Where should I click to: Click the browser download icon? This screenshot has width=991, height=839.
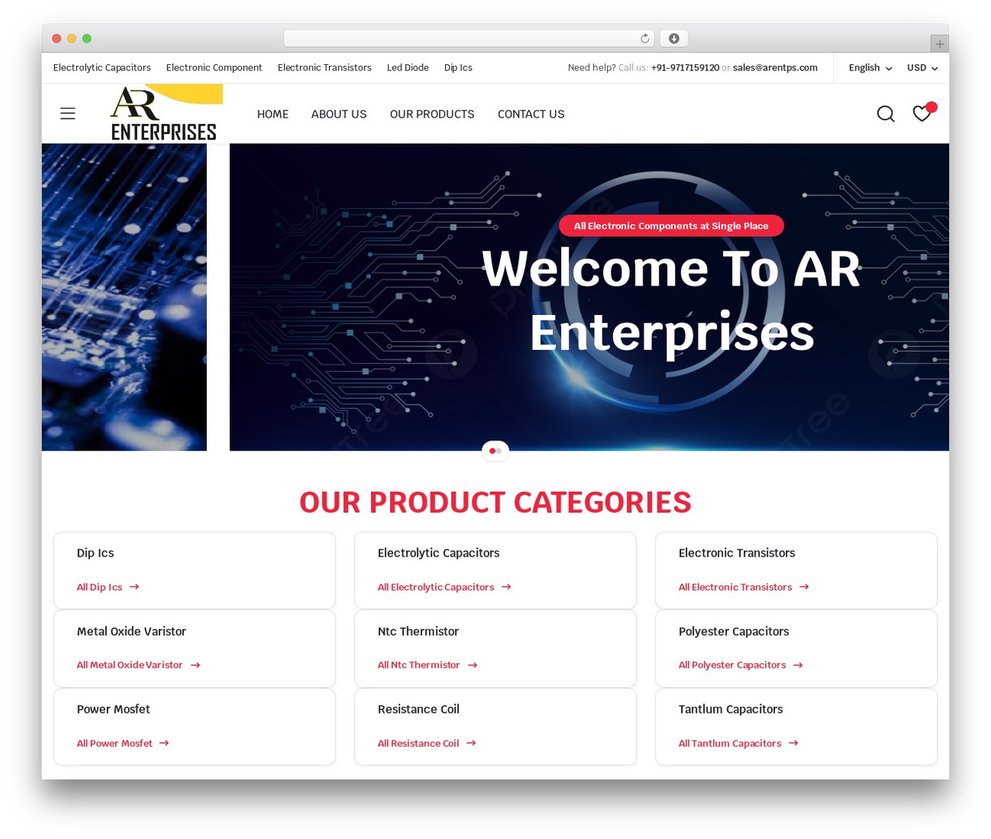(x=674, y=39)
